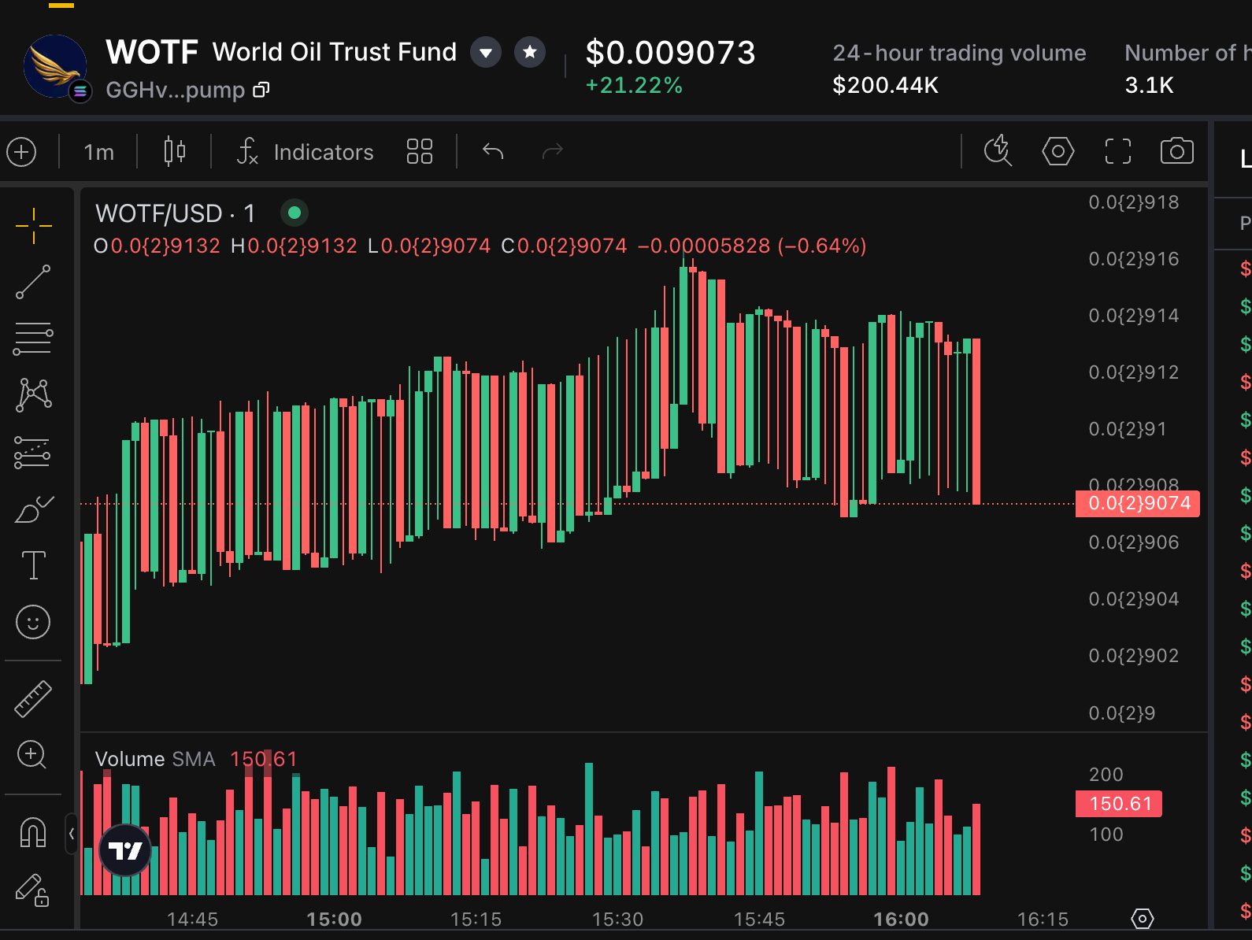Click the 16:00 time axis label
The image size is (1252, 940).
[x=901, y=919]
